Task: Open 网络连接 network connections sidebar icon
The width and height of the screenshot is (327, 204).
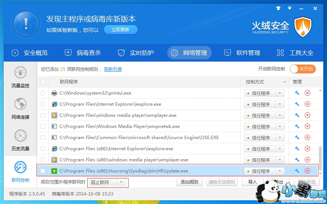Action: [20, 108]
